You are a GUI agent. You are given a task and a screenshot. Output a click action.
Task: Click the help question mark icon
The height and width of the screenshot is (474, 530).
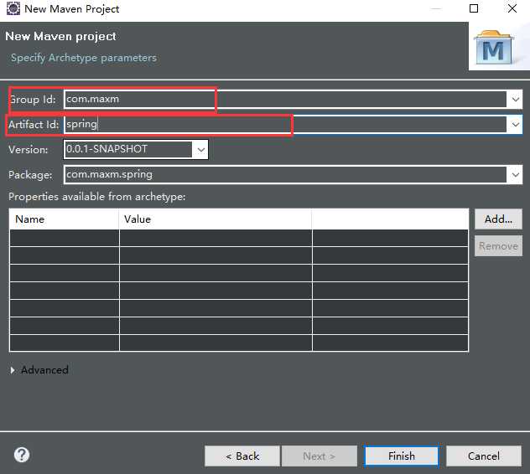coord(22,455)
